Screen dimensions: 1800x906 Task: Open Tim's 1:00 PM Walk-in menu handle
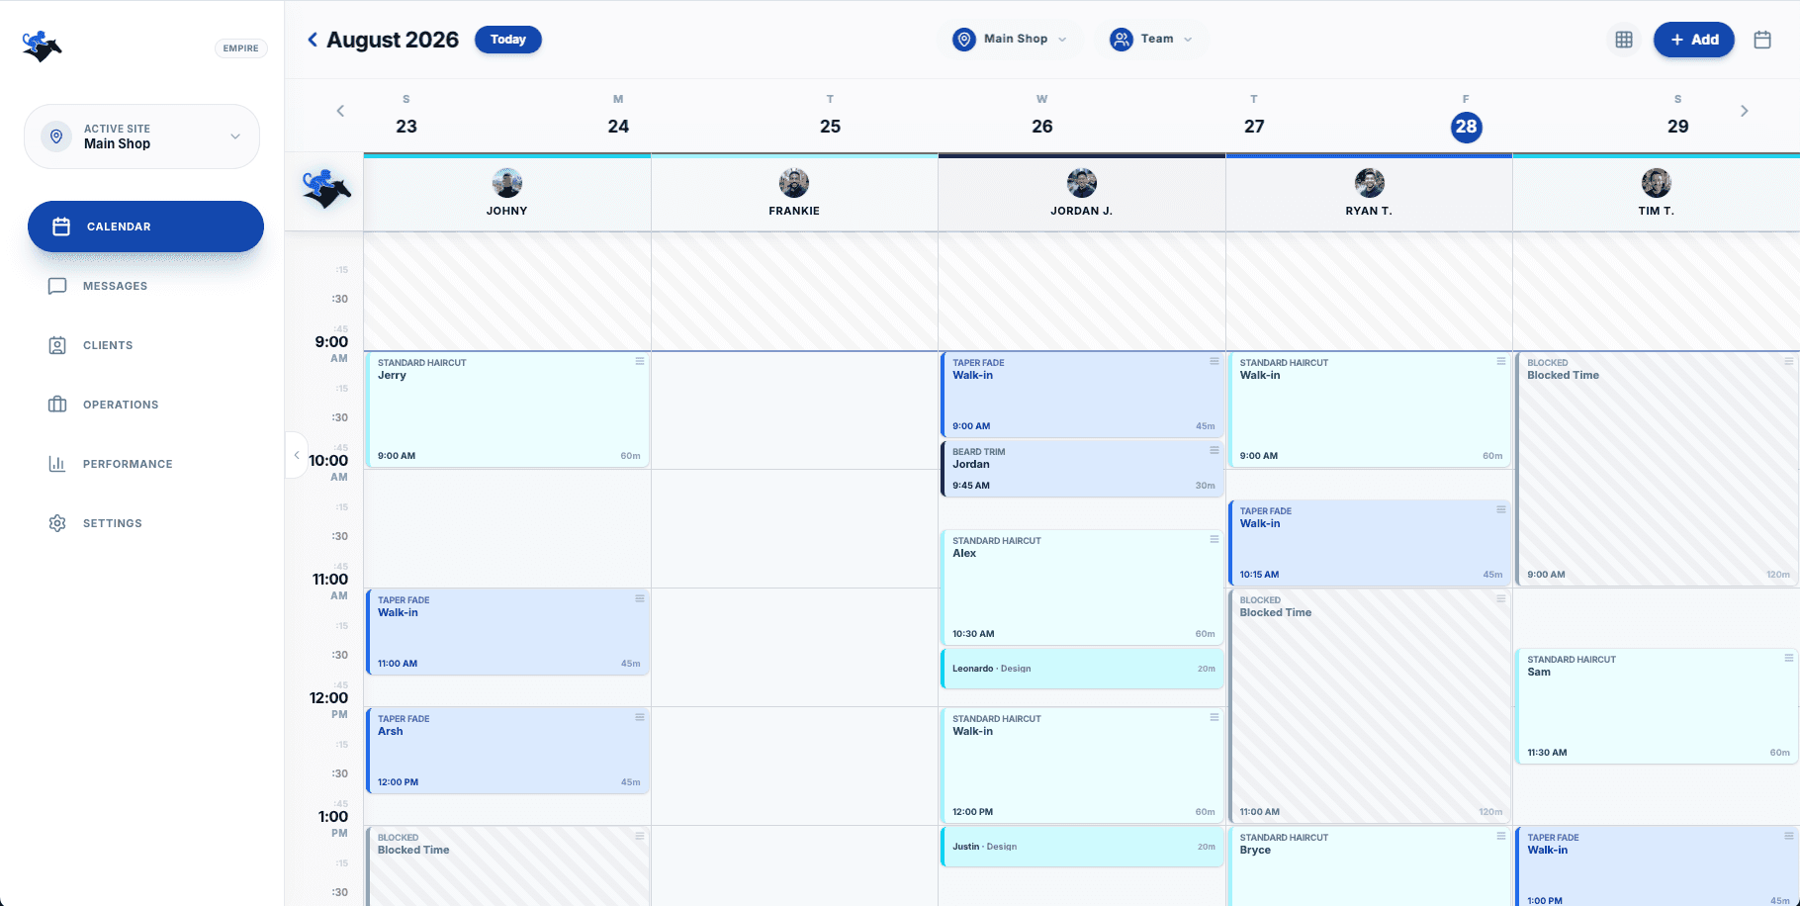tap(1789, 837)
